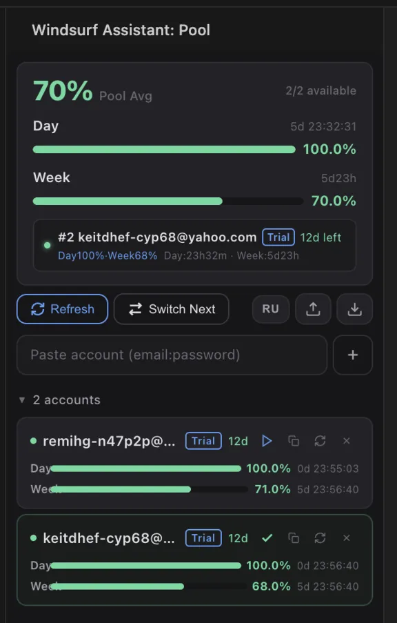
Task: Refresh the remihg account individually
Action: coord(320,441)
